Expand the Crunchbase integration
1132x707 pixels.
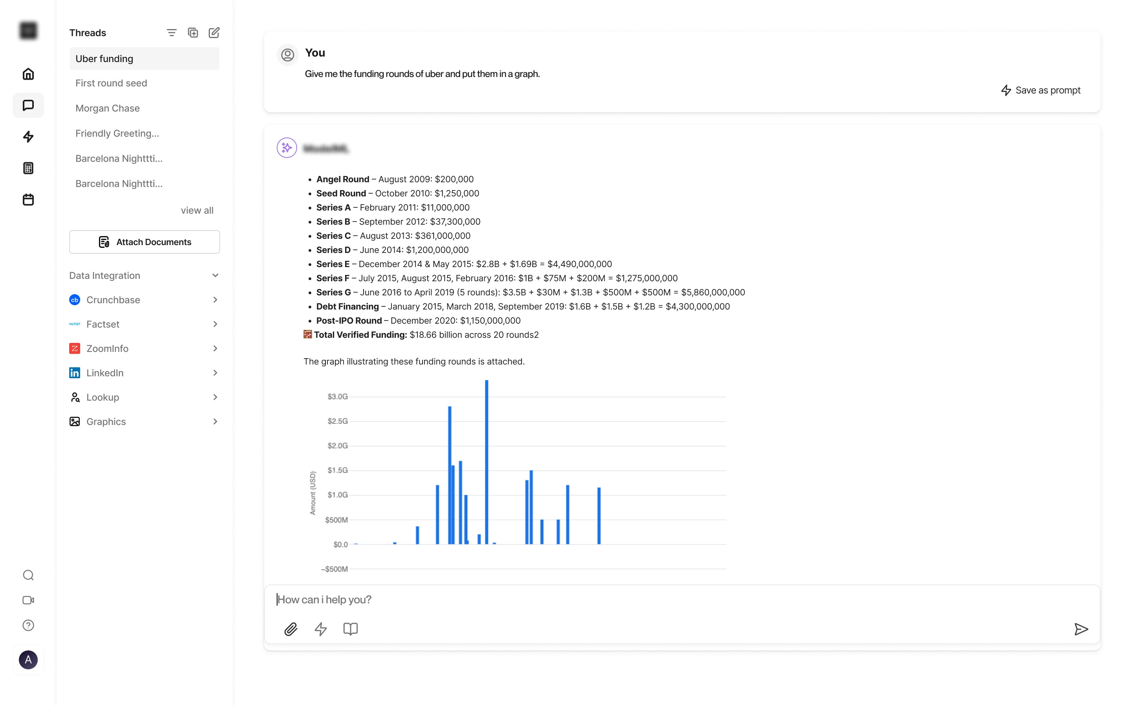pyautogui.click(x=215, y=300)
